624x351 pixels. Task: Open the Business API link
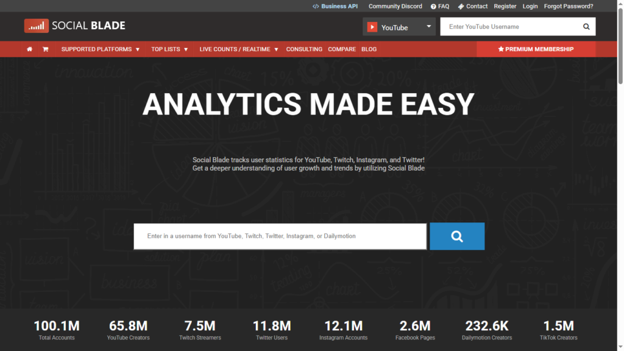click(x=335, y=6)
